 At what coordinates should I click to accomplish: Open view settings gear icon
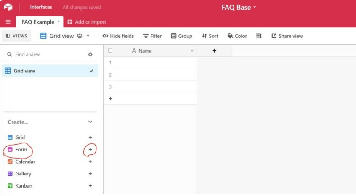pos(90,55)
